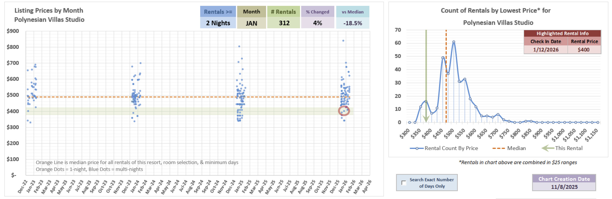The image size is (612, 199).
Task: Open the 2 Nights minimum rentals selector
Action: tap(218, 23)
